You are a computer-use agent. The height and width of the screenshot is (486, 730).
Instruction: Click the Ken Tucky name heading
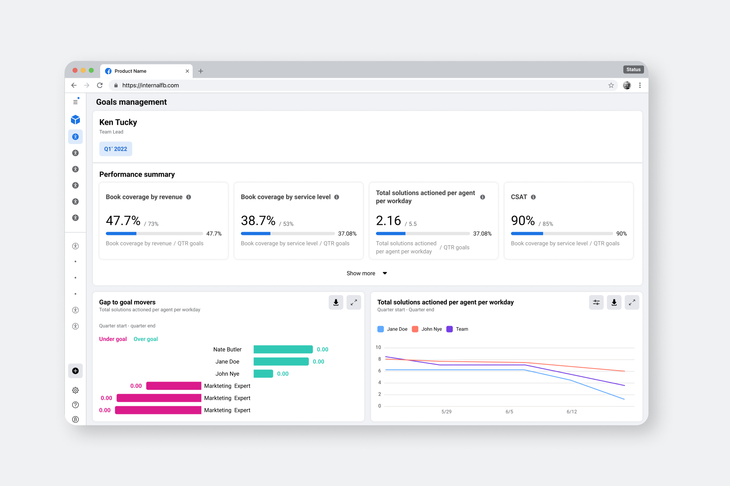[118, 122]
